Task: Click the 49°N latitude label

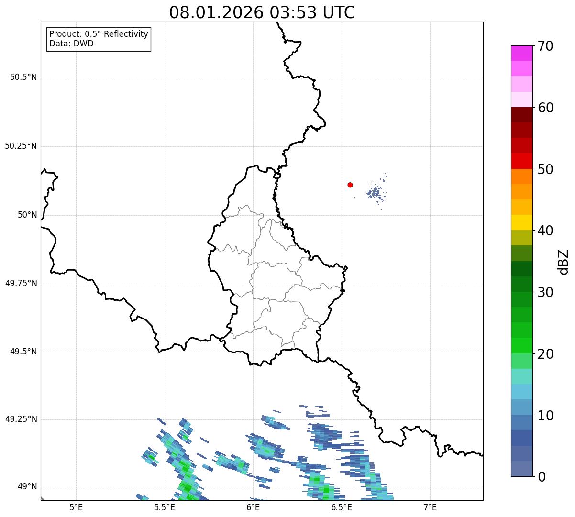Action: pos(27,486)
